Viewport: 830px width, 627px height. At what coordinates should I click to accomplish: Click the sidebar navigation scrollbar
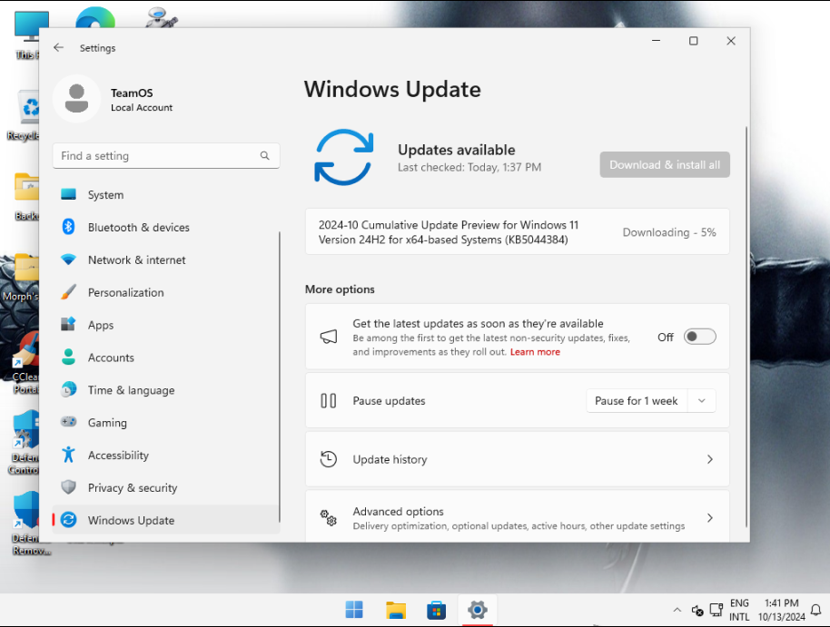tap(279, 377)
